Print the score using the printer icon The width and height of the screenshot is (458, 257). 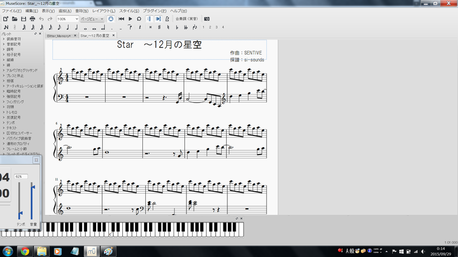(32, 19)
